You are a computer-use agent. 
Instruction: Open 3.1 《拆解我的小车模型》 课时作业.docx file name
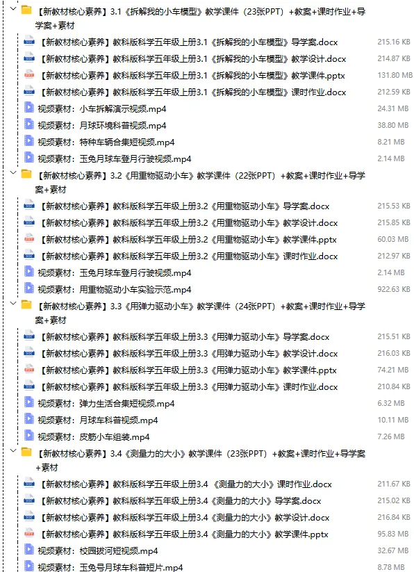pos(192,92)
